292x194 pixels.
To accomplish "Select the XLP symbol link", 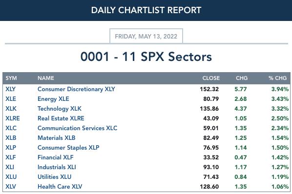I will coord(11,148).
